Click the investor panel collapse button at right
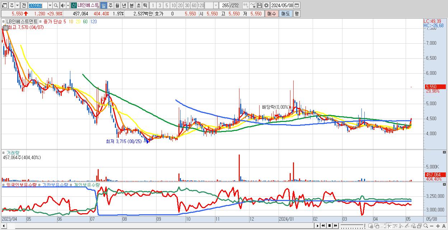448x230 pixels. click(444, 185)
